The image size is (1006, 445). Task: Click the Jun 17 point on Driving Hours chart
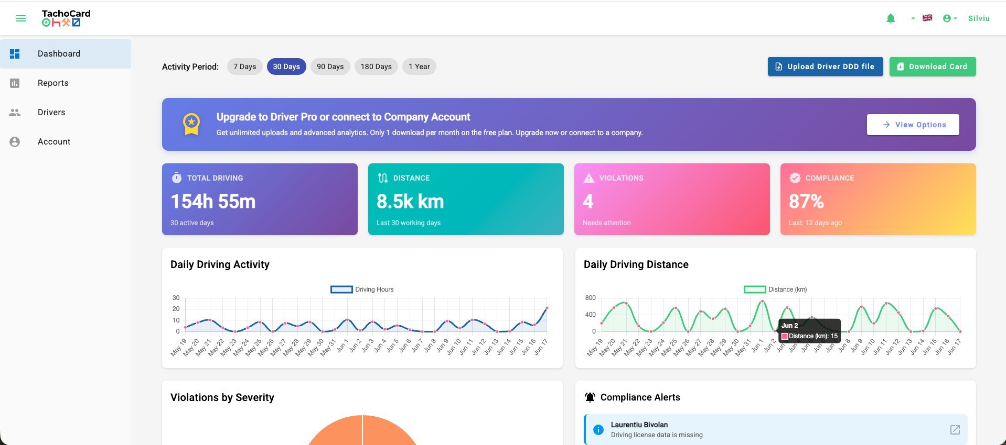[547, 308]
